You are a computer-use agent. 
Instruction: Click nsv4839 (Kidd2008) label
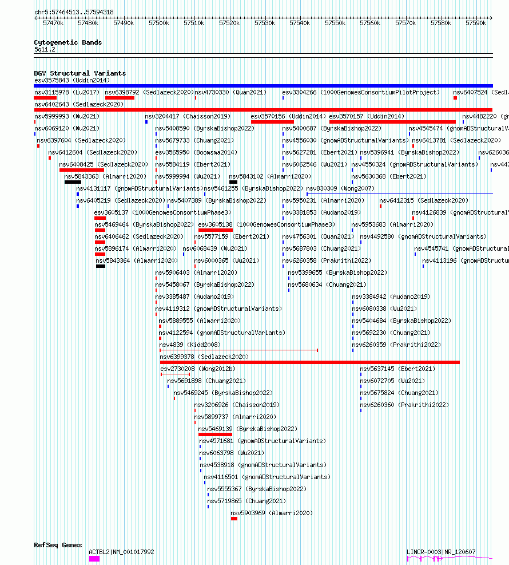(190, 345)
